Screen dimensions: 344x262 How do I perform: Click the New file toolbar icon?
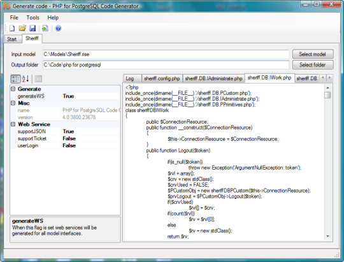click(x=12, y=28)
